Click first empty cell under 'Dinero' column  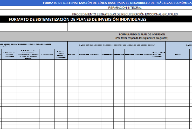tap(177, 63)
